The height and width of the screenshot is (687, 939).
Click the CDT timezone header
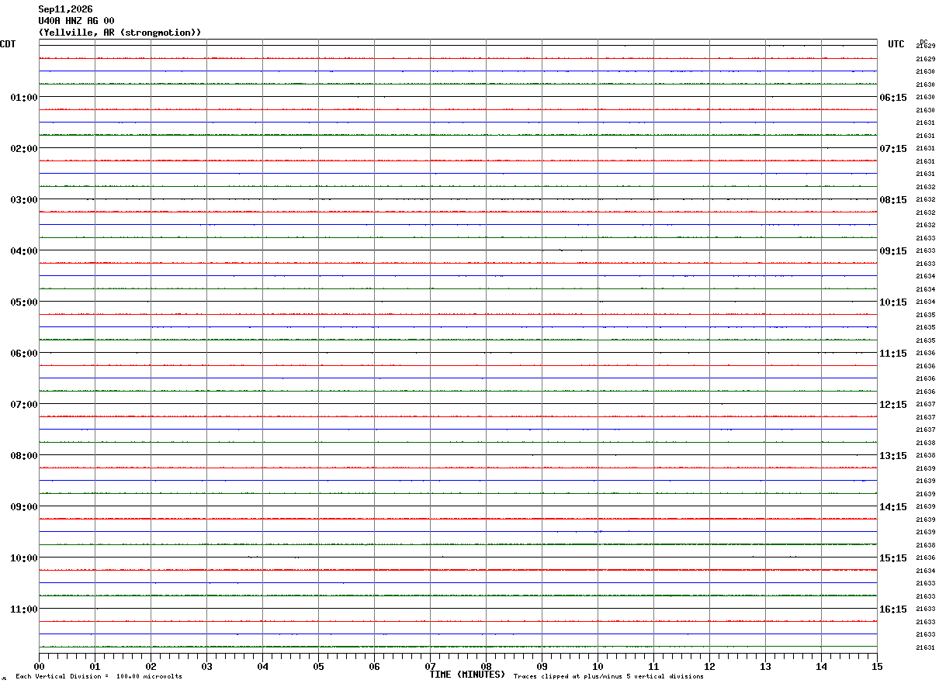click(x=8, y=44)
